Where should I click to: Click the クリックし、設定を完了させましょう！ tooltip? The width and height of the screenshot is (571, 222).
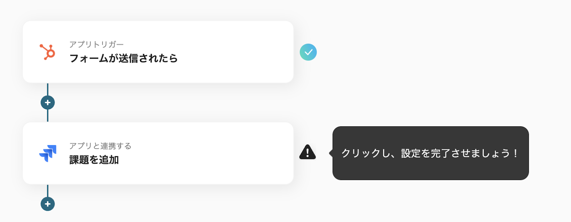430,153
